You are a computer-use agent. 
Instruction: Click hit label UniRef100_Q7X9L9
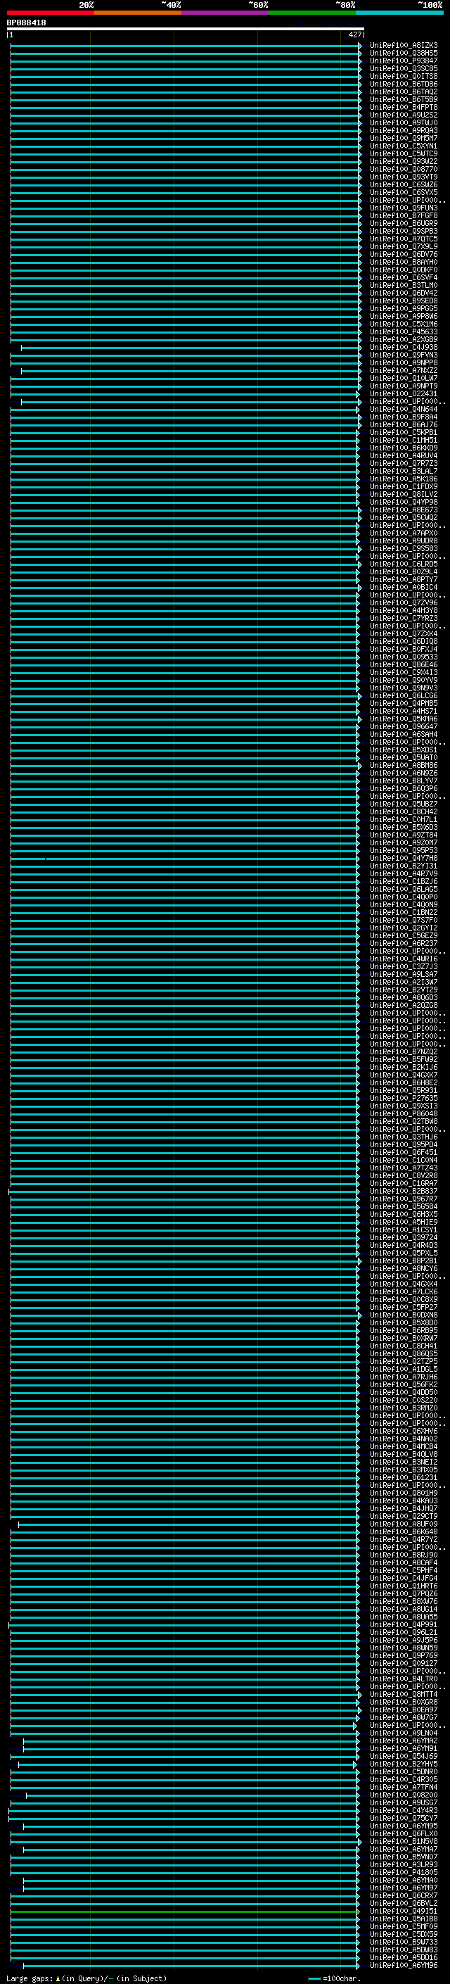(x=403, y=246)
